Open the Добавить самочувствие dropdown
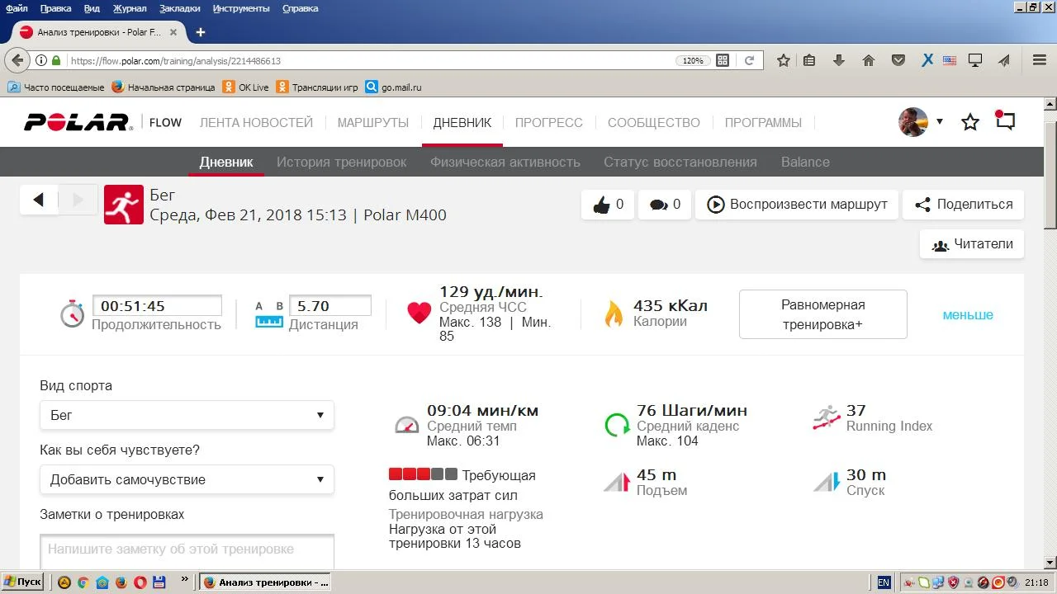 pyautogui.click(x=187, y=479)
